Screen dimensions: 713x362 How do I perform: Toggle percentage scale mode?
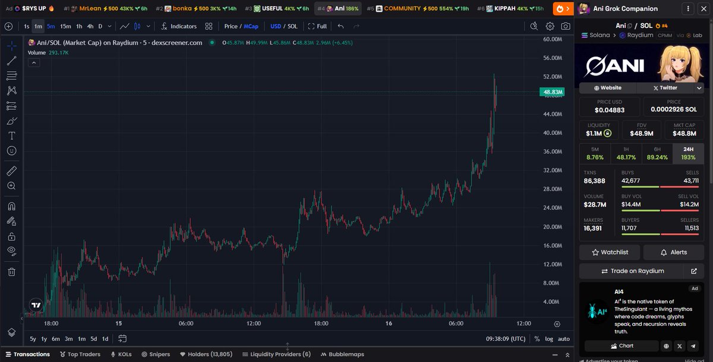[537, 339]
